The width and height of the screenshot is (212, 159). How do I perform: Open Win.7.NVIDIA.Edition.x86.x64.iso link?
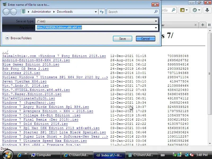pos(36,90)
